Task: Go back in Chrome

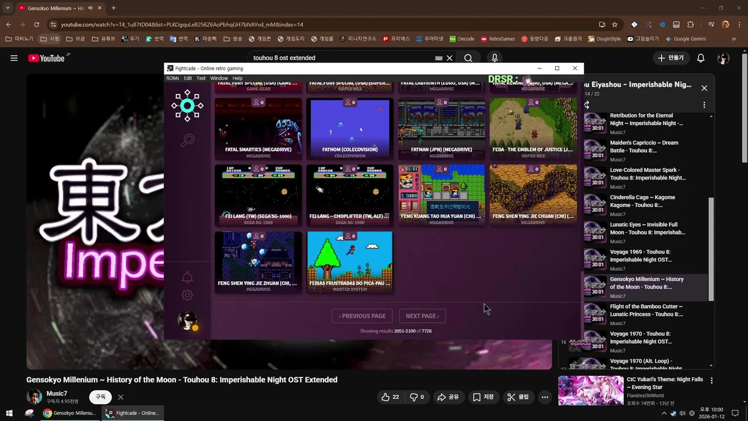Action: tap(8, 25)
